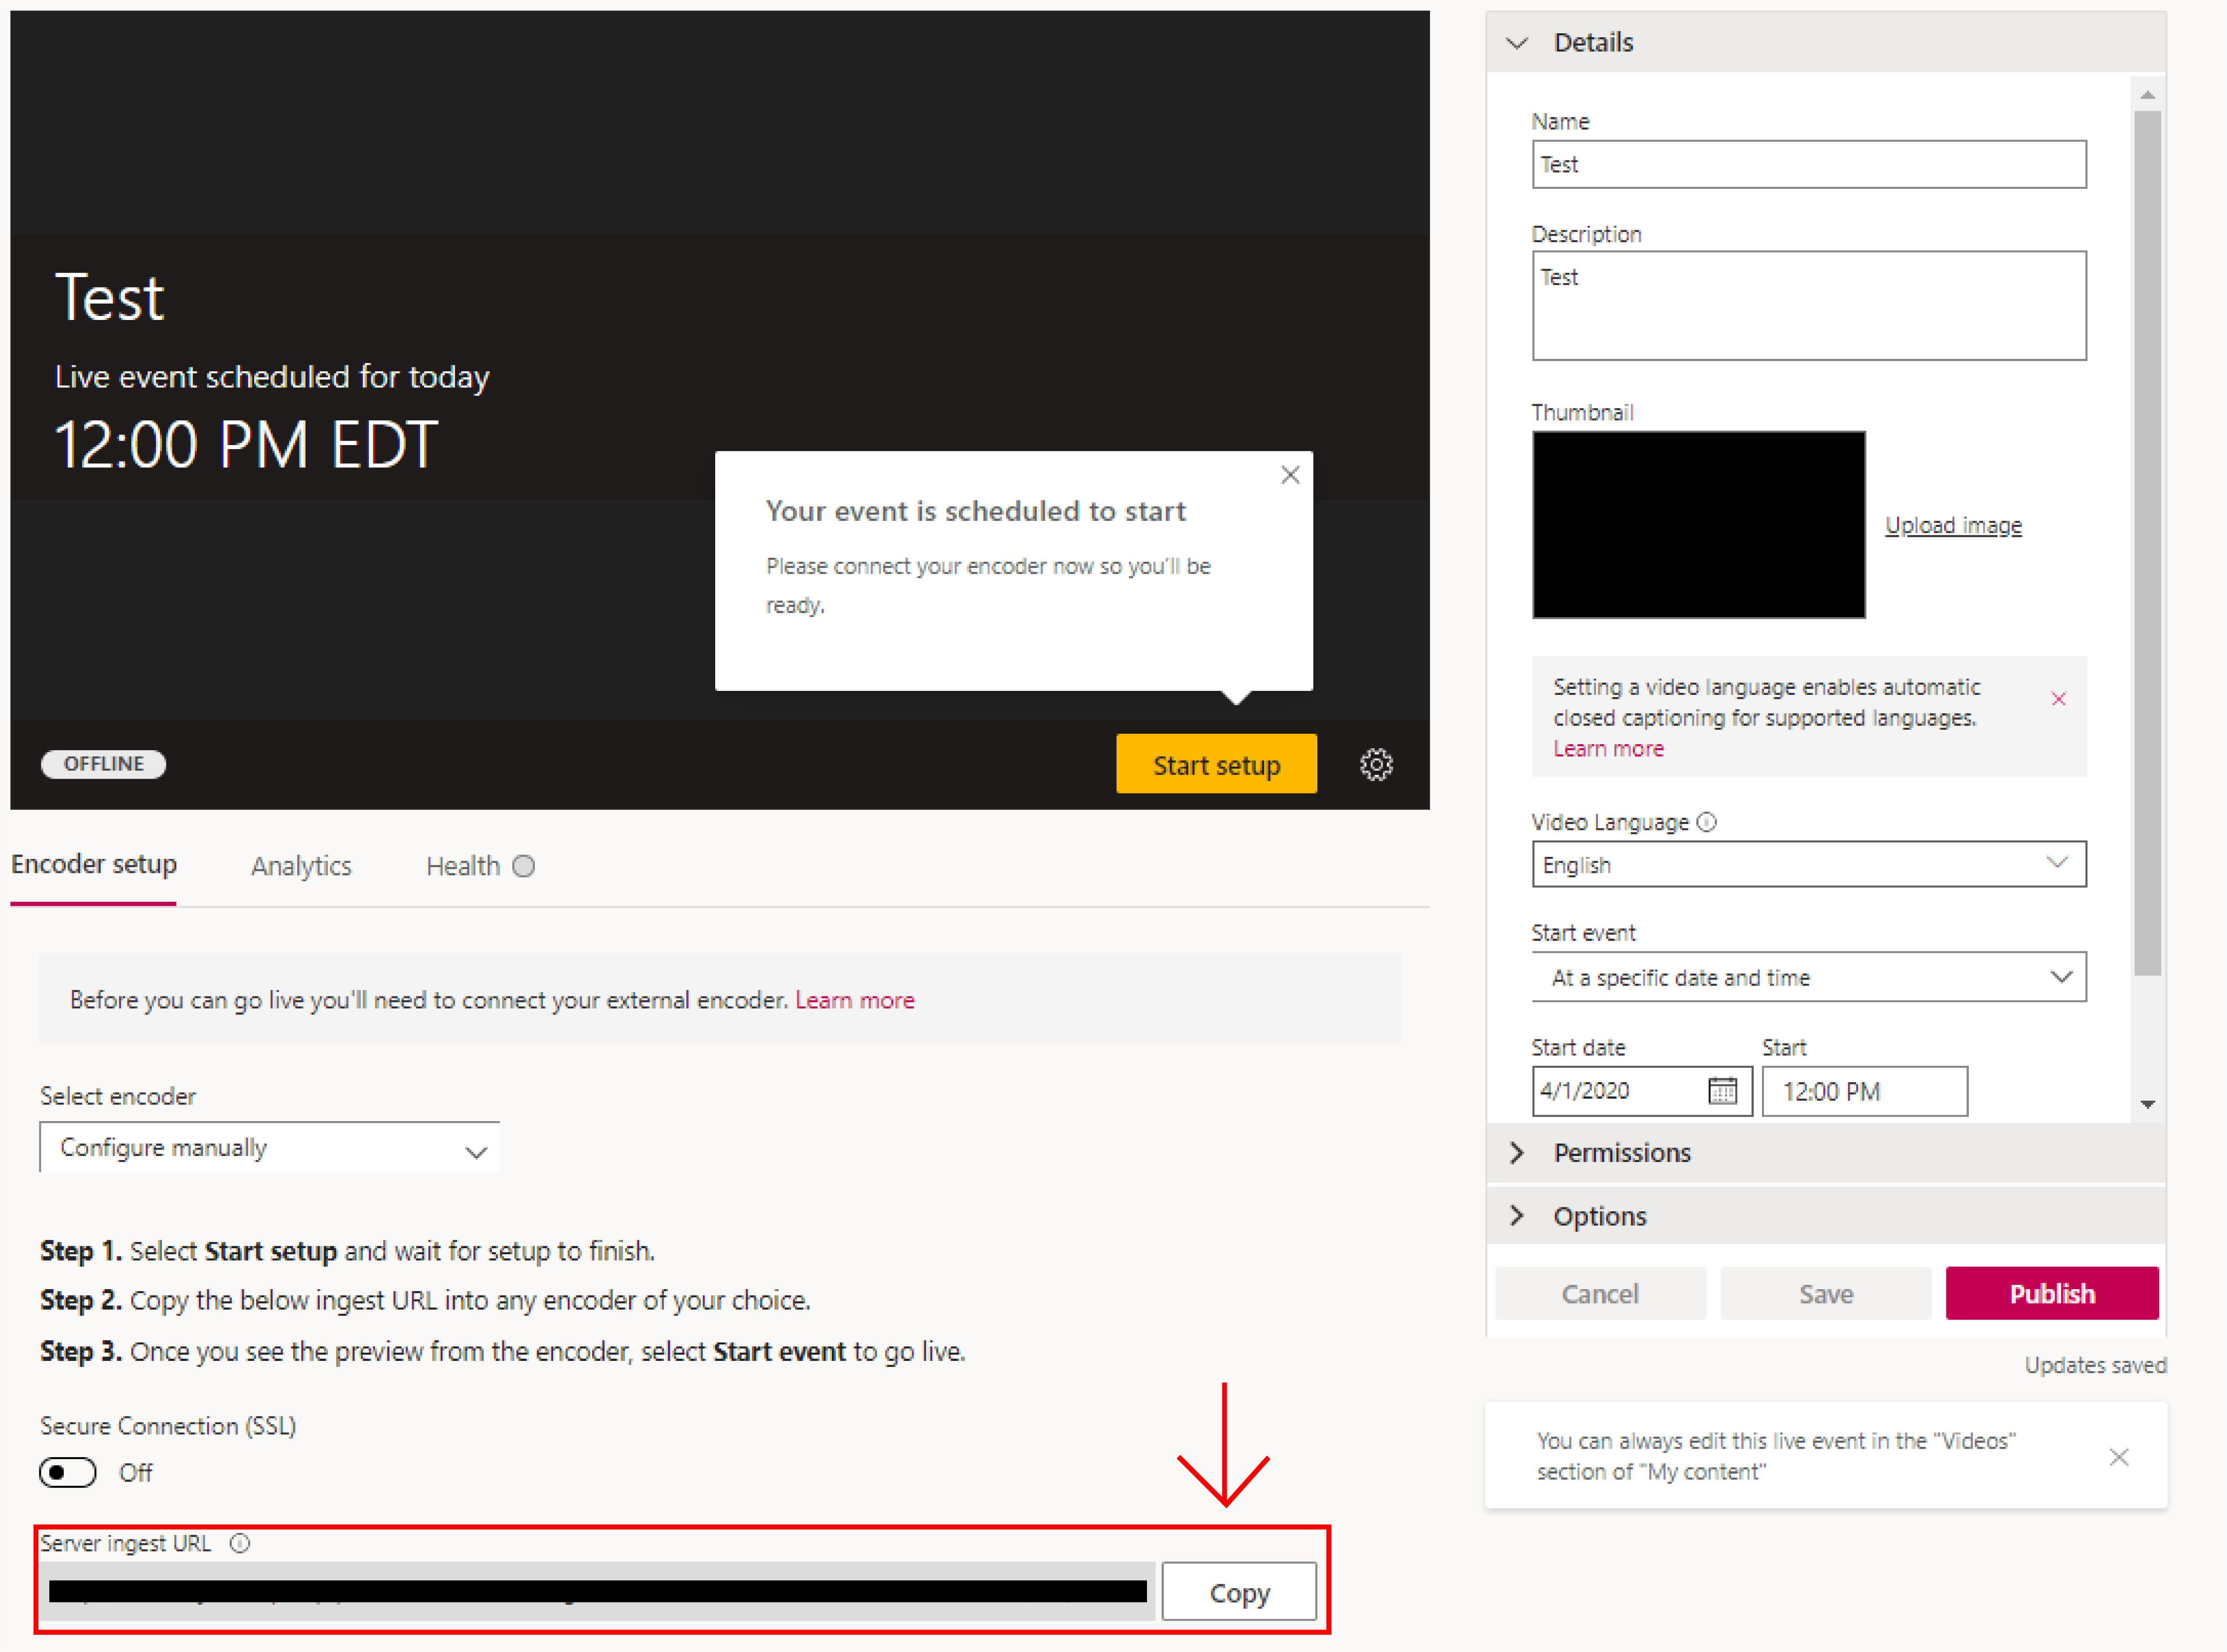The image size is (2227, 1652).
Task: Click the Start time field 12:00 PM
Action: point(1864,1091)
